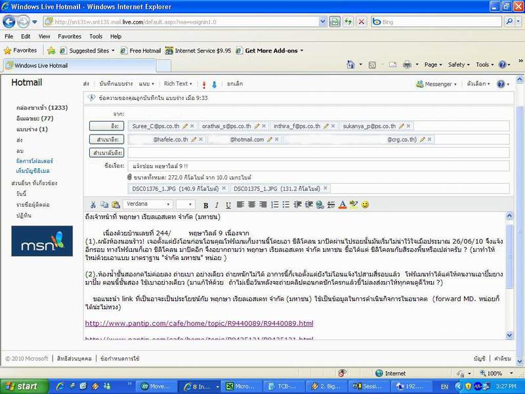Open the pantip.com R9440089 link

pos(199,323)
